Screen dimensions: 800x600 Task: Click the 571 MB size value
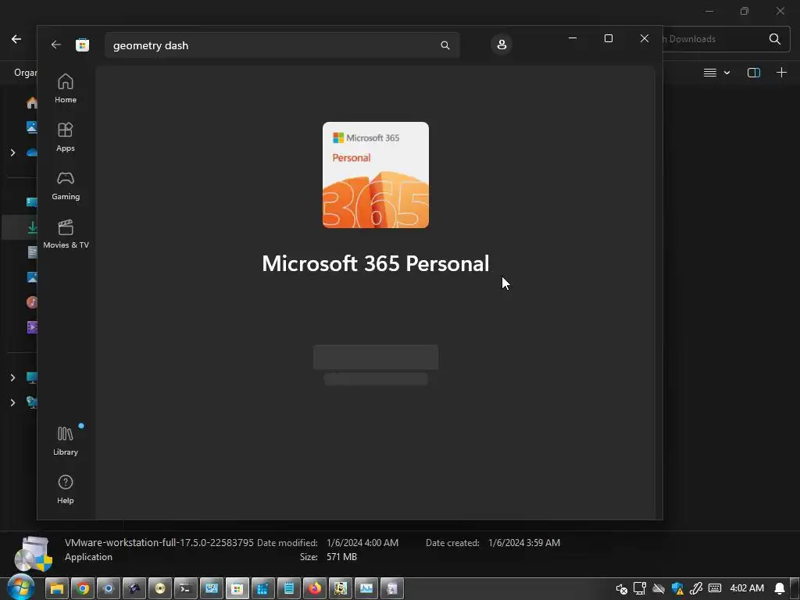coord(342,556)
